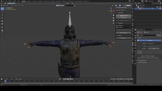The width and height of the screenshot is (162, 91).
Task: Select the Transform tool
Action: 2,24
